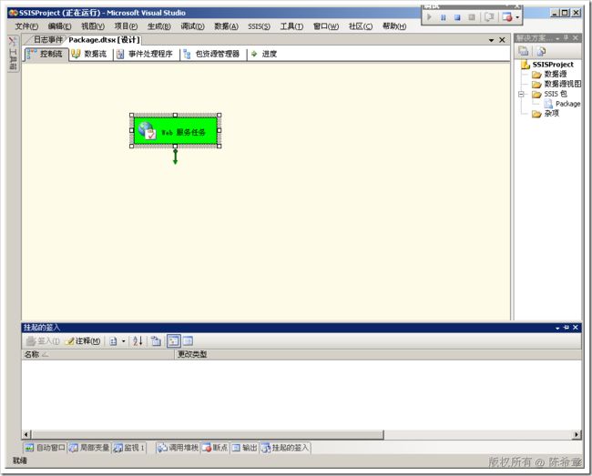Open the 数据(A) menu

[x=227, y=26]
